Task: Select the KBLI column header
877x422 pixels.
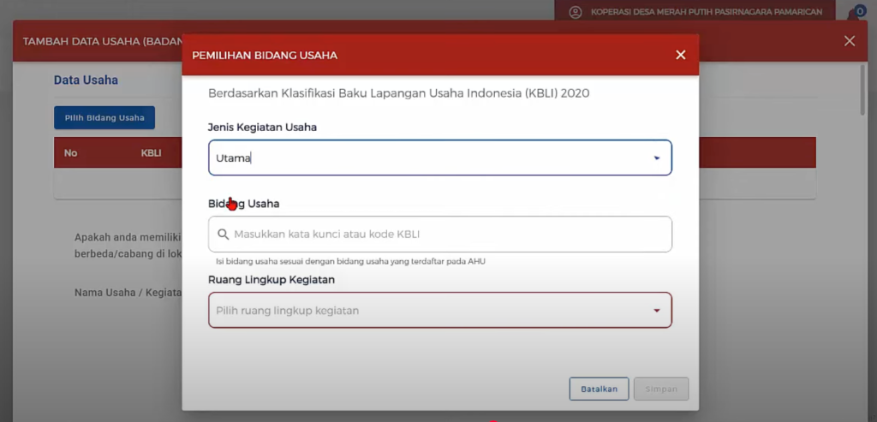Action: tap(151, 153)
